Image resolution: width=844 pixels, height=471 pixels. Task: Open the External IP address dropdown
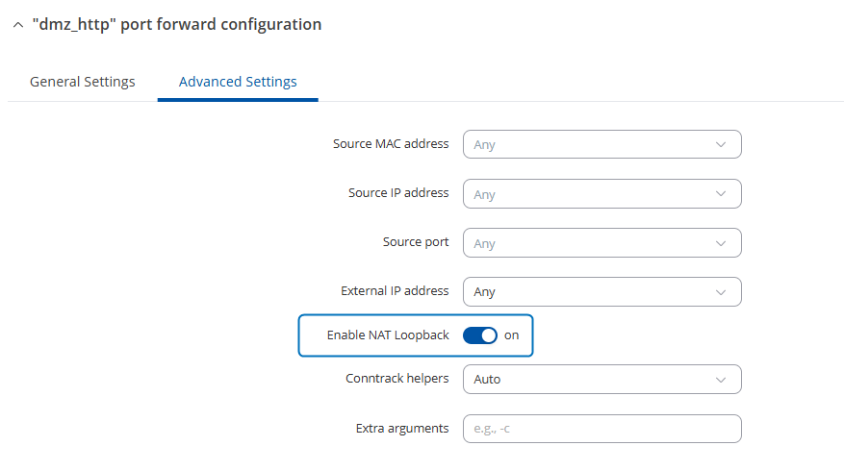[x=587, y=291]
